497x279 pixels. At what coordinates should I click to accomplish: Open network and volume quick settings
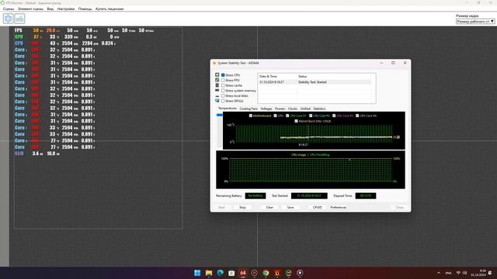click(x=461, y=273)
